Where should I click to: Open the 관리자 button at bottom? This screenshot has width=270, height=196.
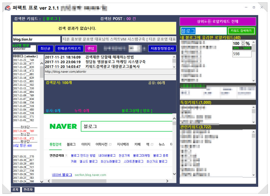[28, 190]
